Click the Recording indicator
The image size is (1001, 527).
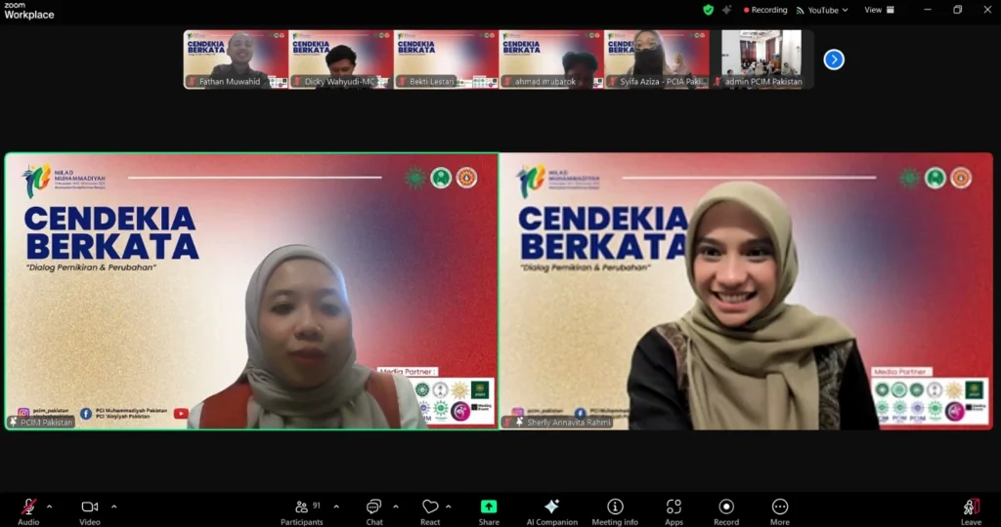765,10
